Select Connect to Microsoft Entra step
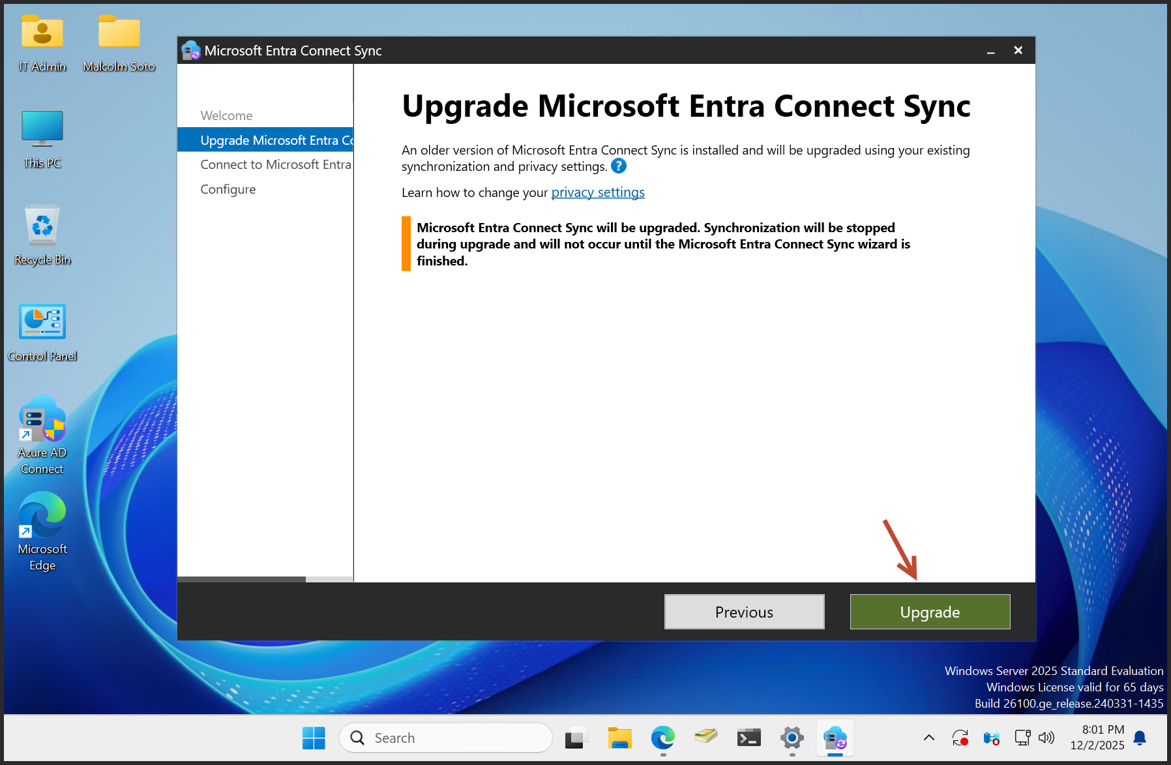1171x765 pixels. [x=275, y=164]
